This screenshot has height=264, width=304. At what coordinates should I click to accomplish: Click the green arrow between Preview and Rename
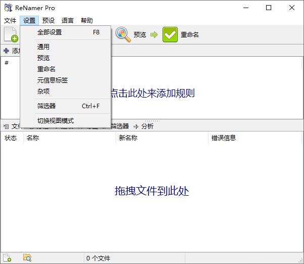click(154, 35)
